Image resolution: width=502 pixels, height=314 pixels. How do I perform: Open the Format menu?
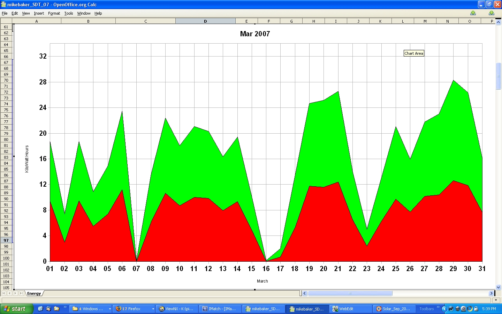pyautogui.click(x=54, y=13)
